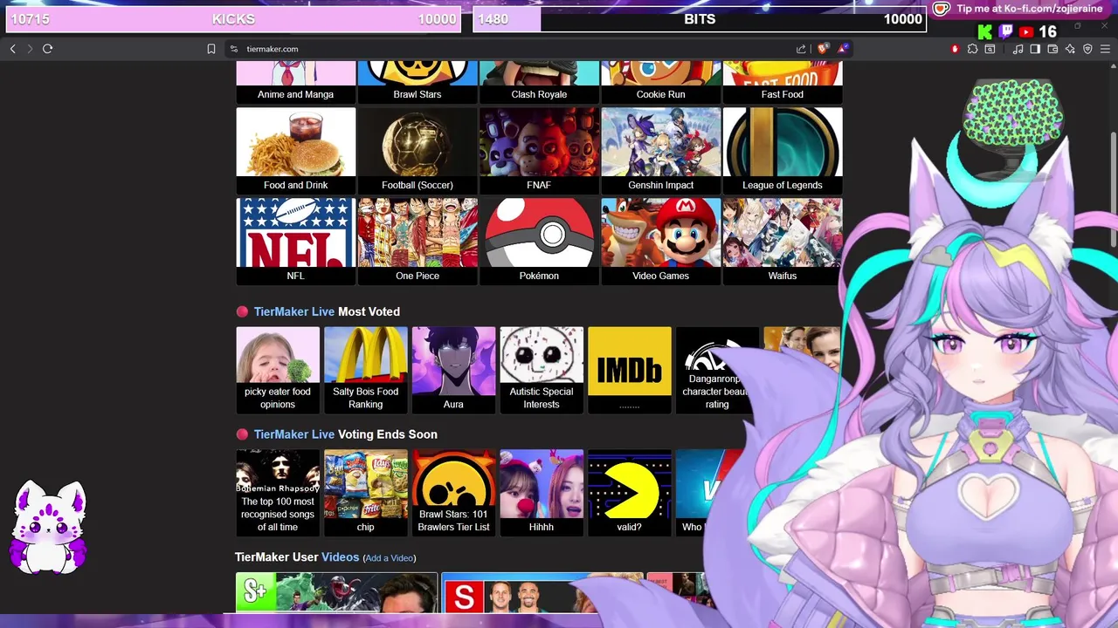Go back using the browser back arrow
1118x628 pixels.
pos(12,49)
